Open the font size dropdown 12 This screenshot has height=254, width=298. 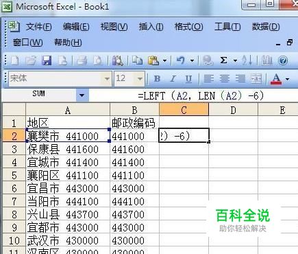coord(140,79)
